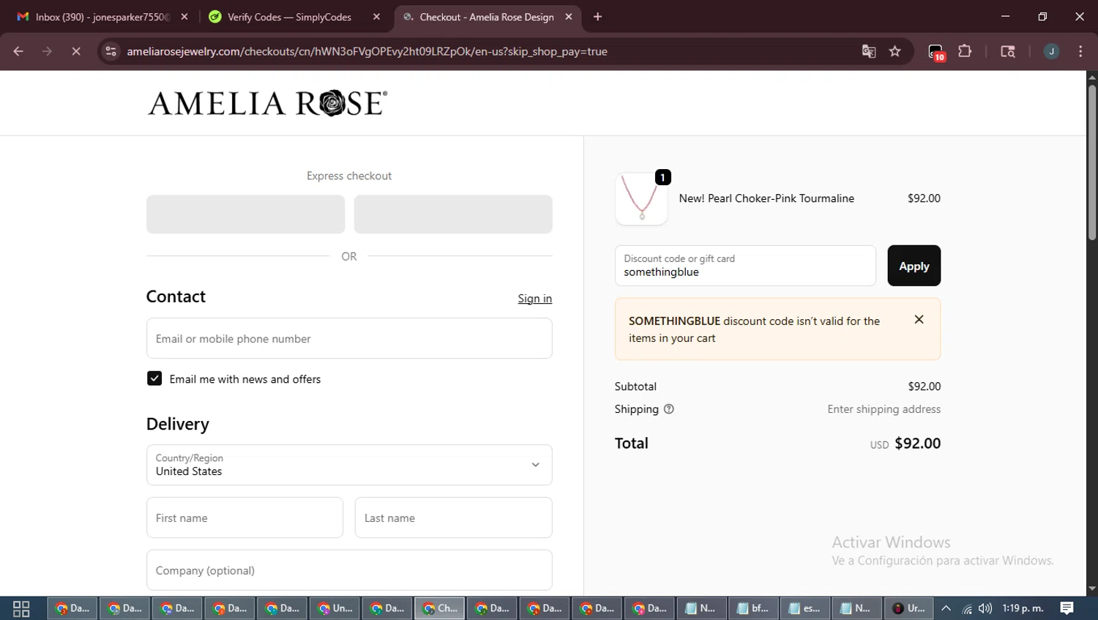Click the browser address bar URL
1098x620 pixels.
click(367, 51)
